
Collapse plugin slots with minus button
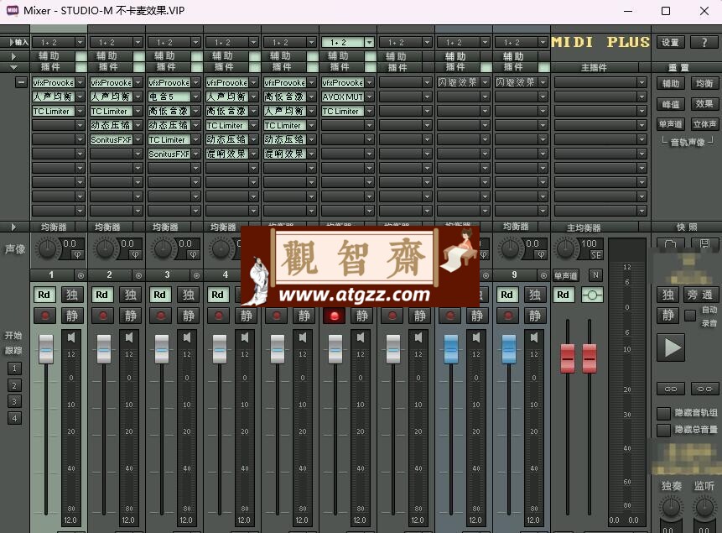21,82
